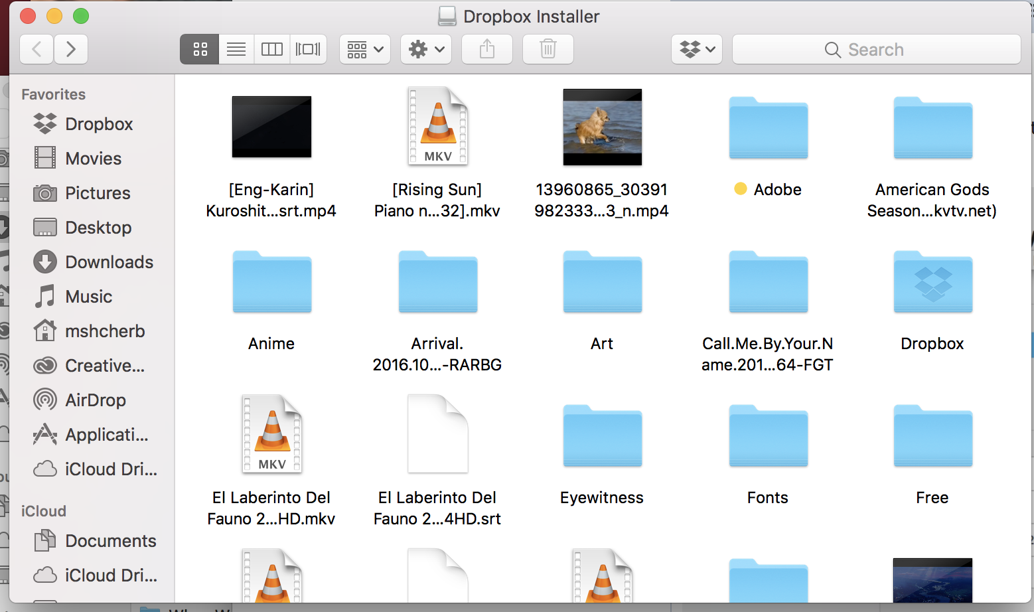
Task: Minimize the Finder window with yellow button
Action: (54, 16)
